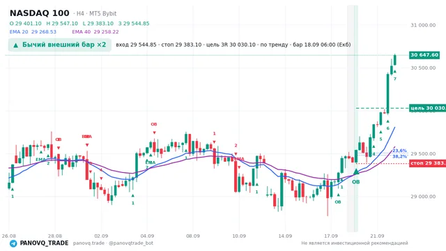Click the open value 'O 29 401.10'
Screen dimensions: 446x251
click(26, 24)
